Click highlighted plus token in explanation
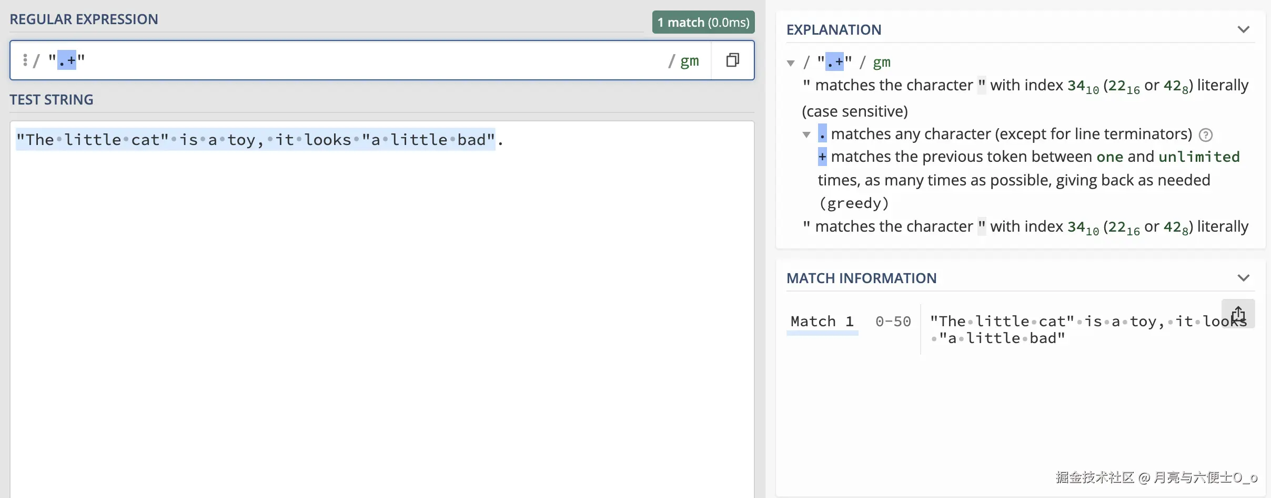The image size is (1271, 498). pyautogui.click(x=822, y=157)
